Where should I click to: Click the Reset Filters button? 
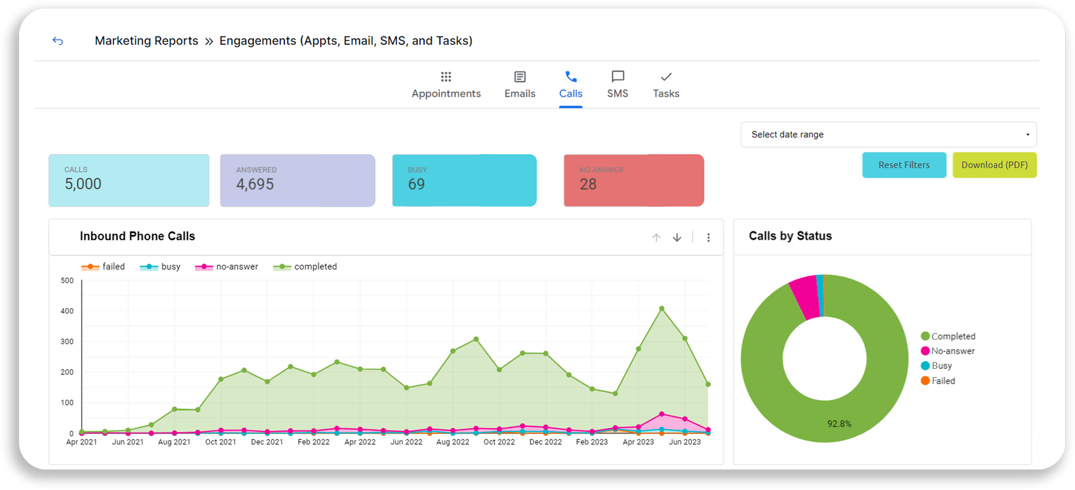(904, 165)
